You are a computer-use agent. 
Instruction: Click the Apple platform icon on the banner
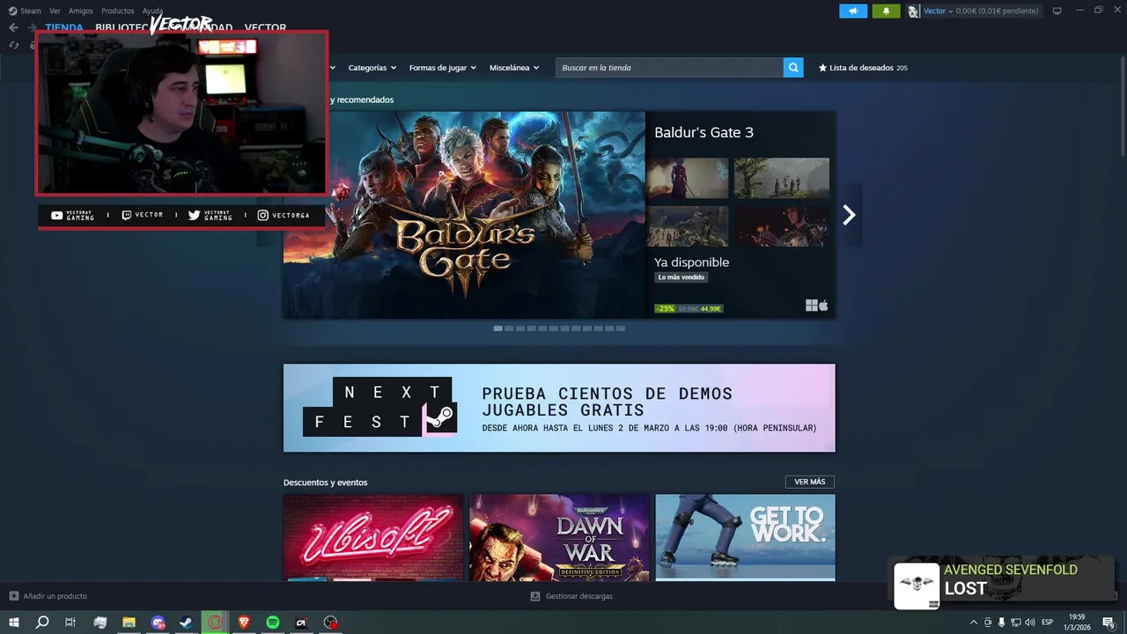(x=824, y=306)
